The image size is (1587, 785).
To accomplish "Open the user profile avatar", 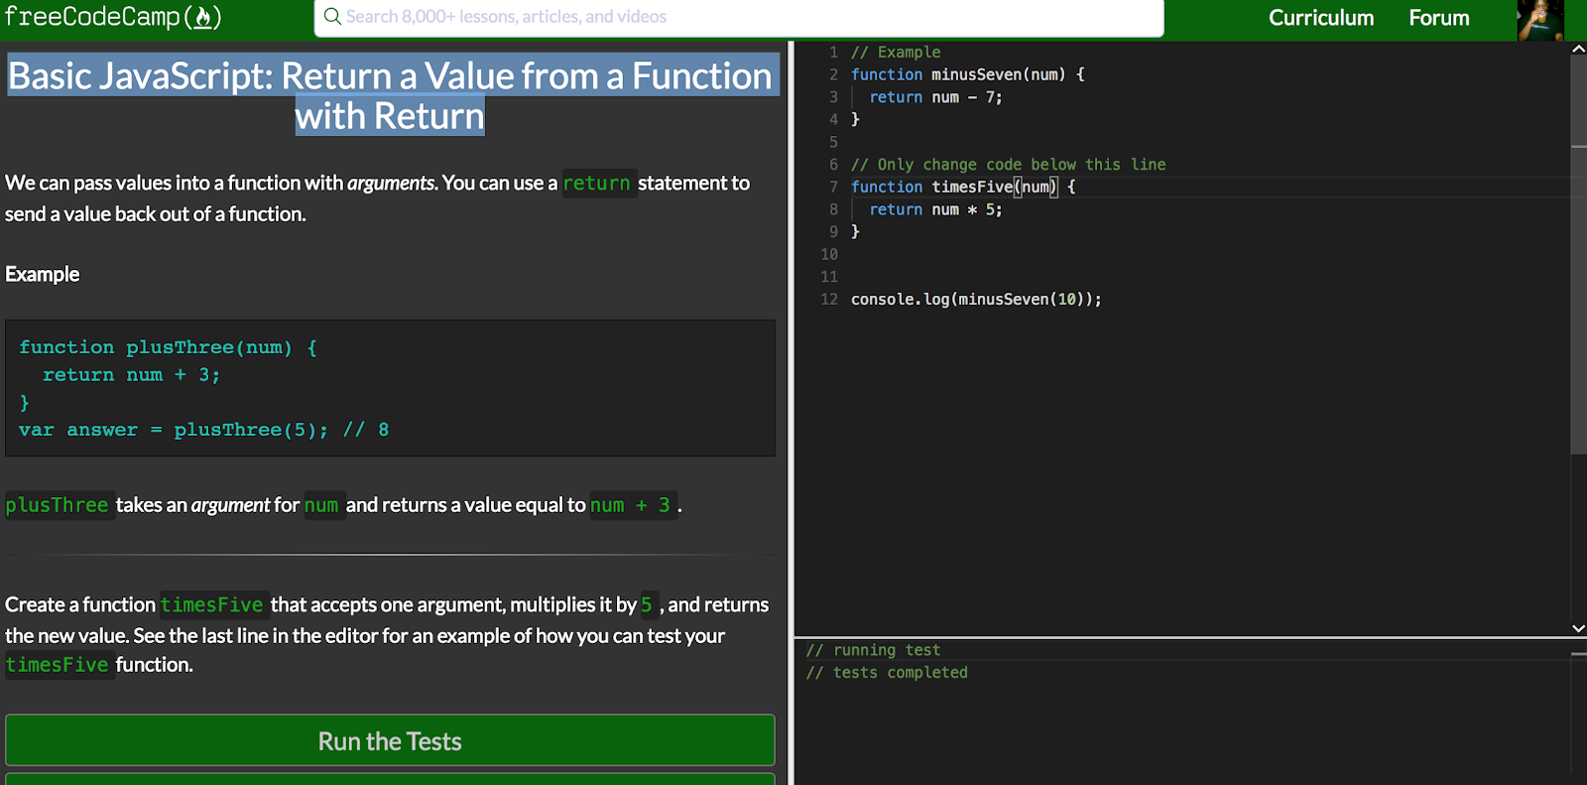I will [1539, 20].
